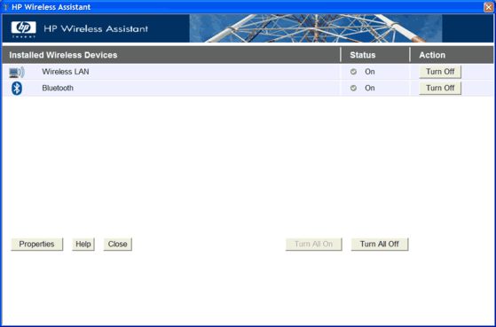Viewport: 496px width, 327px height.
Task: Click the On status text for Bluetooth
Action: click(x=370, y=88)
